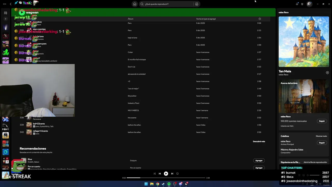Seek using the song progress bar

point(166,178)
